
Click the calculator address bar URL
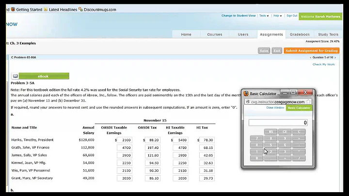pyautogui.click(x=278, y=102)
